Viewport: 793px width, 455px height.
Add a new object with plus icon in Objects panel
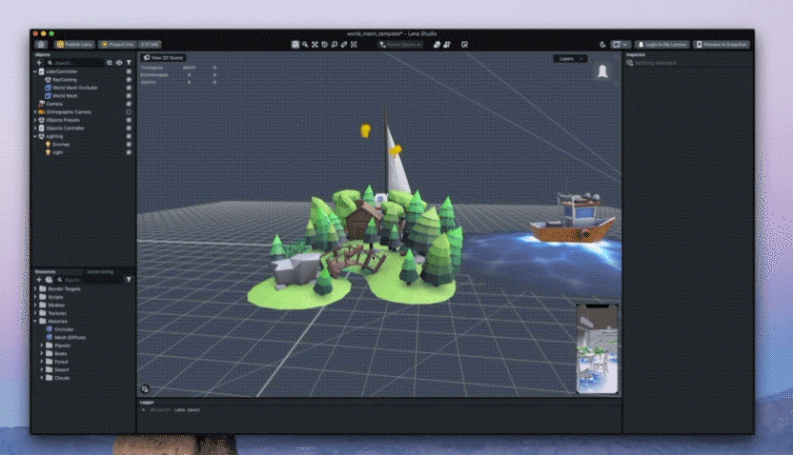[x=39, y=63]
